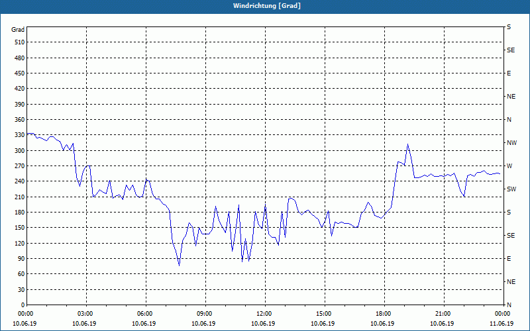Click the '90' y-axis tick label
The image size is (530, 331).
coord(21,259)
